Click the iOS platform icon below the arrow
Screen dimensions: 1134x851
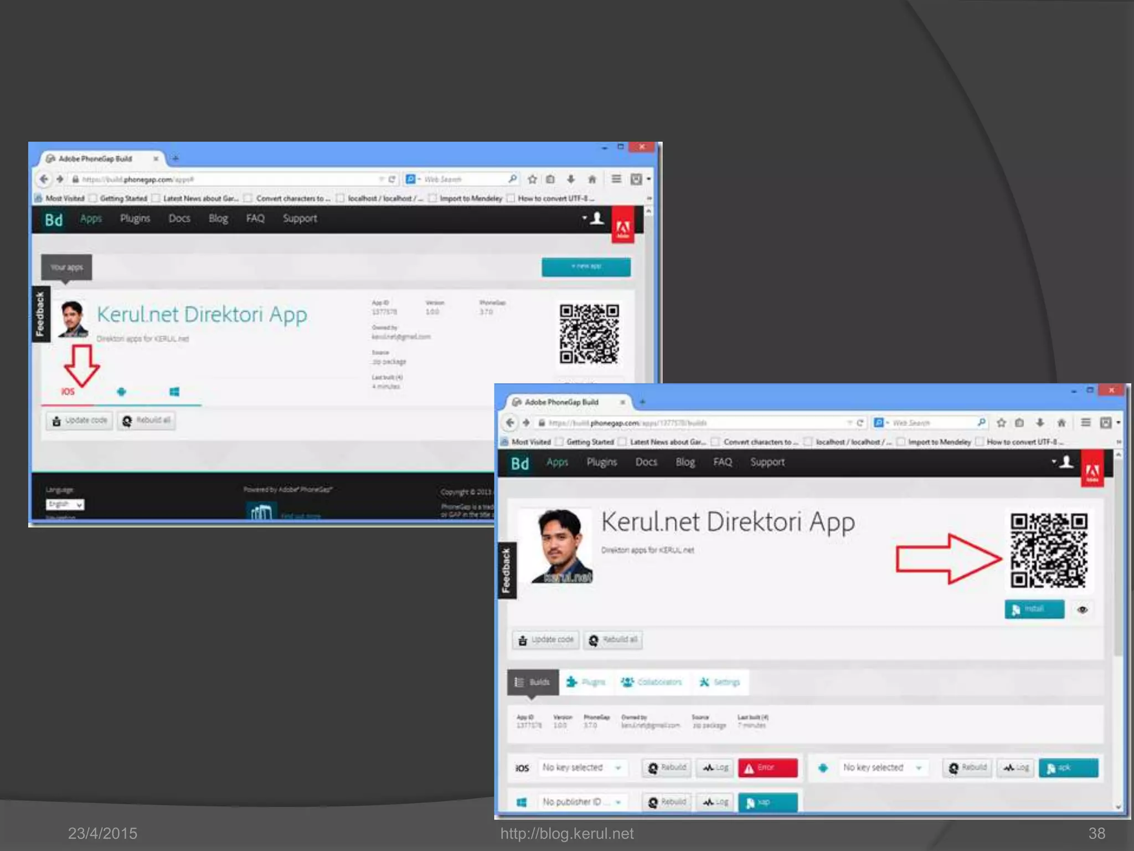[x=68, y=392]
